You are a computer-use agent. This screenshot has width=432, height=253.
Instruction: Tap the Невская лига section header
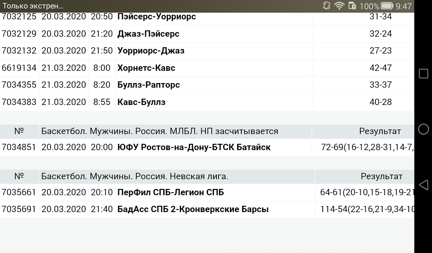(135, 176)
